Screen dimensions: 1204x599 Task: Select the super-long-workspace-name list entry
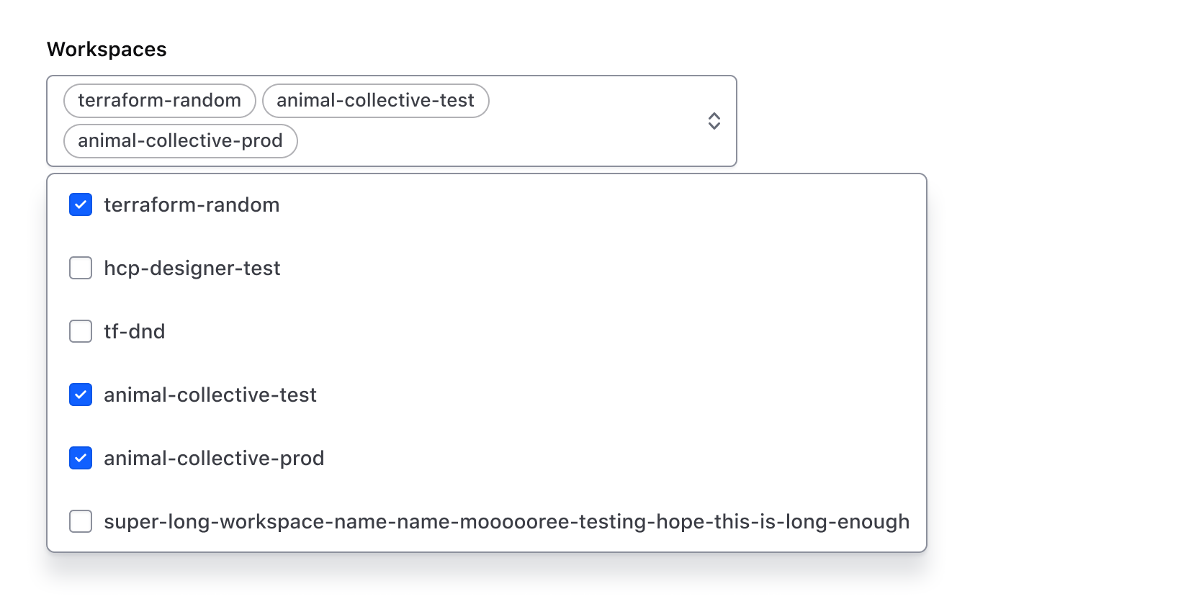(x=506, y=521)
